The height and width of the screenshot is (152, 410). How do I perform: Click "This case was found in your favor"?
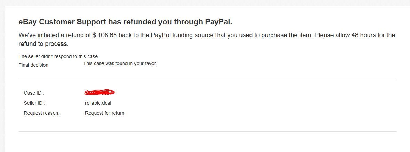click(x=120, y=63)
